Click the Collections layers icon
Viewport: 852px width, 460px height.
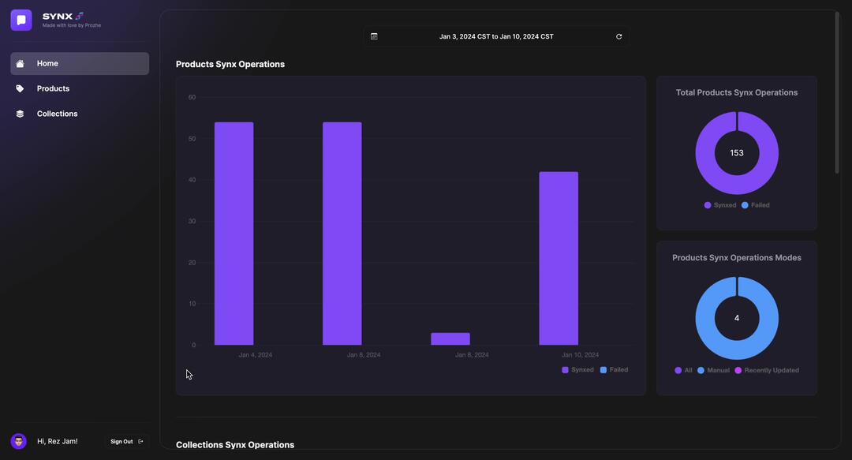click(20, 114)
